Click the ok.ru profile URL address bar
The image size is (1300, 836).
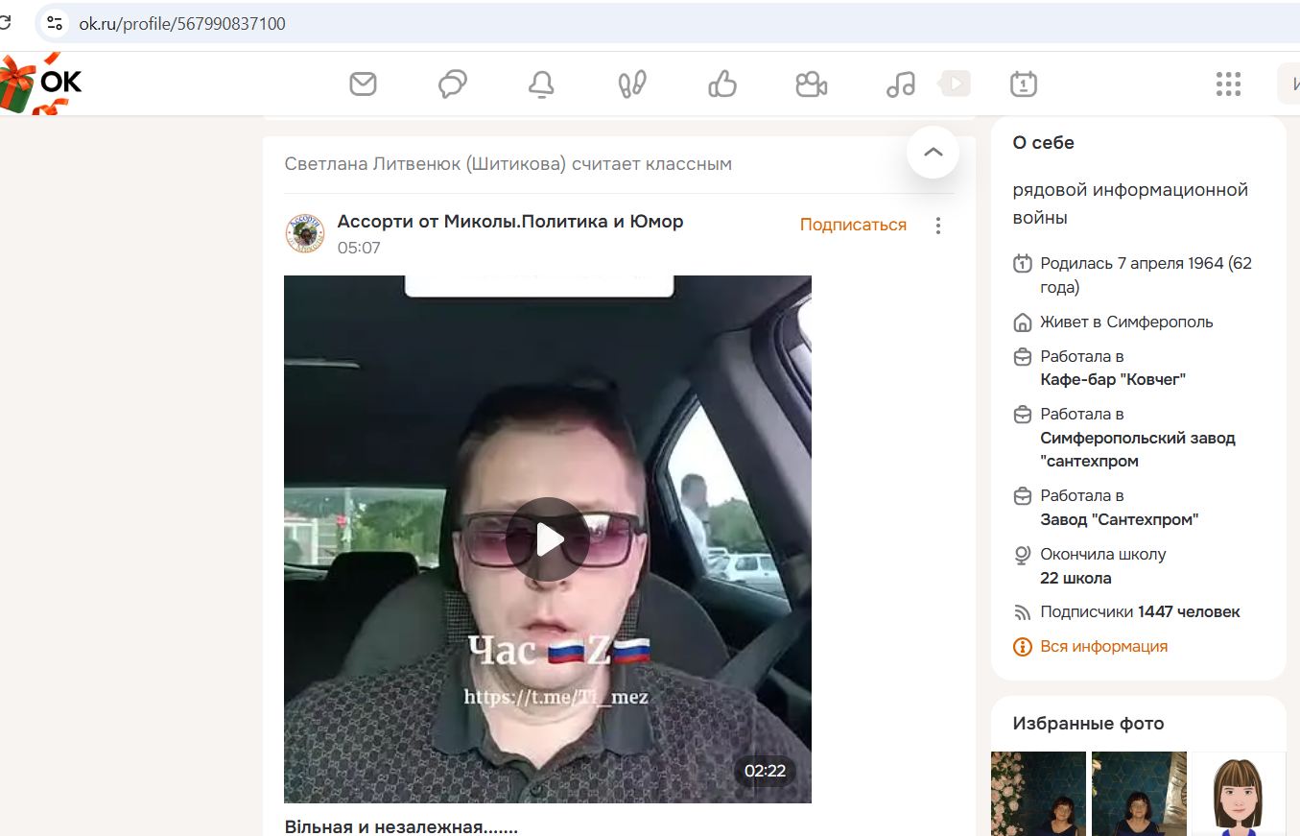pyautogui.click(x=182, y=24)
